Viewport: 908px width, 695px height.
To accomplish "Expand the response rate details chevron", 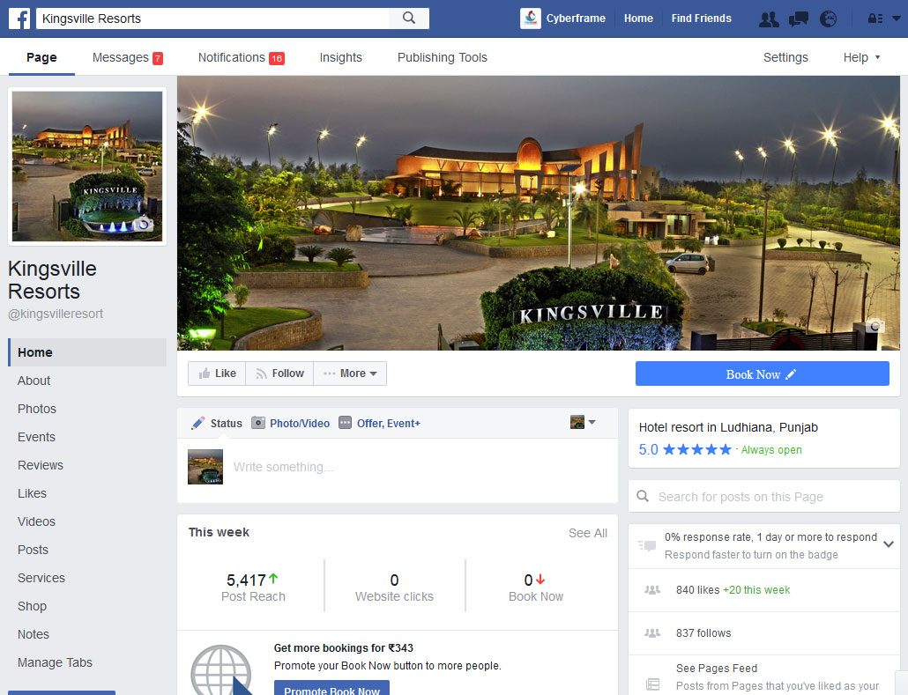I will (x=889, y=544).
